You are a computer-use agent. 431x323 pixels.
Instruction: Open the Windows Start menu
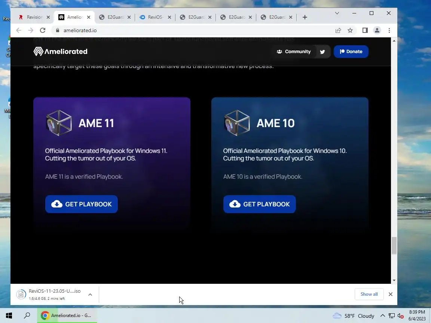click(9, 316)
